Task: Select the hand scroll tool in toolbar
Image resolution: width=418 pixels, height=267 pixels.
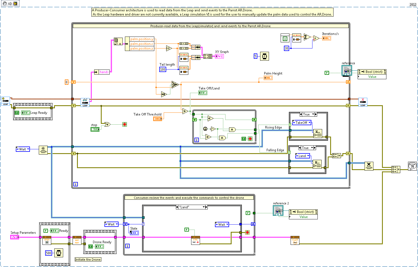Action: pos(5,4)
